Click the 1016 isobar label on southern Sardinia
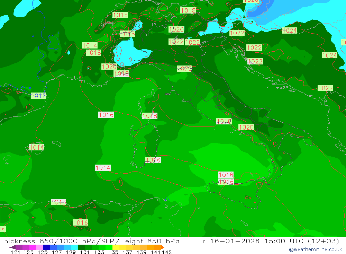 (x=153, y=160)
